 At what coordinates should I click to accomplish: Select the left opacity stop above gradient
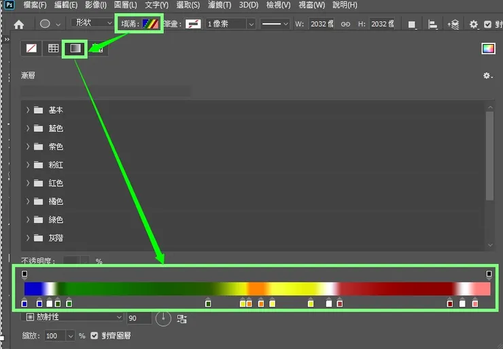pyautogui.click(x=24, y=275)
